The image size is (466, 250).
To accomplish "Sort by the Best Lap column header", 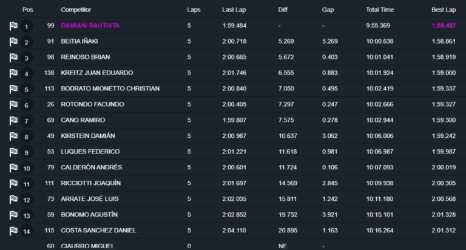I will [x=444, y=10].
